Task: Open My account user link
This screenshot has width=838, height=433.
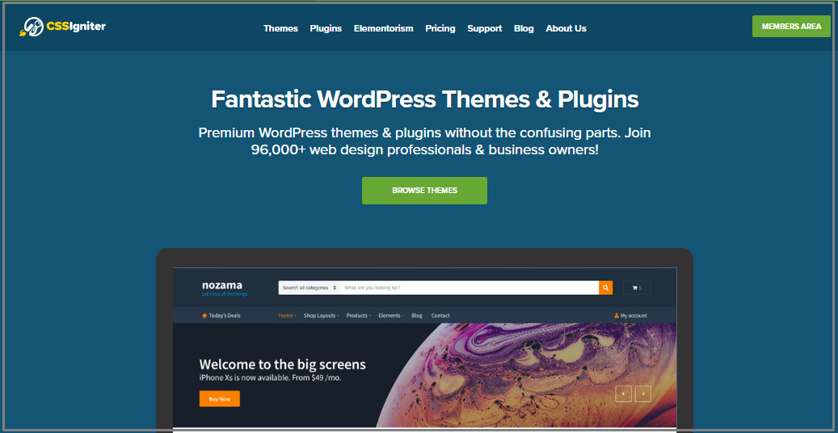Action: pyautogui.click(x=630, y=315)
